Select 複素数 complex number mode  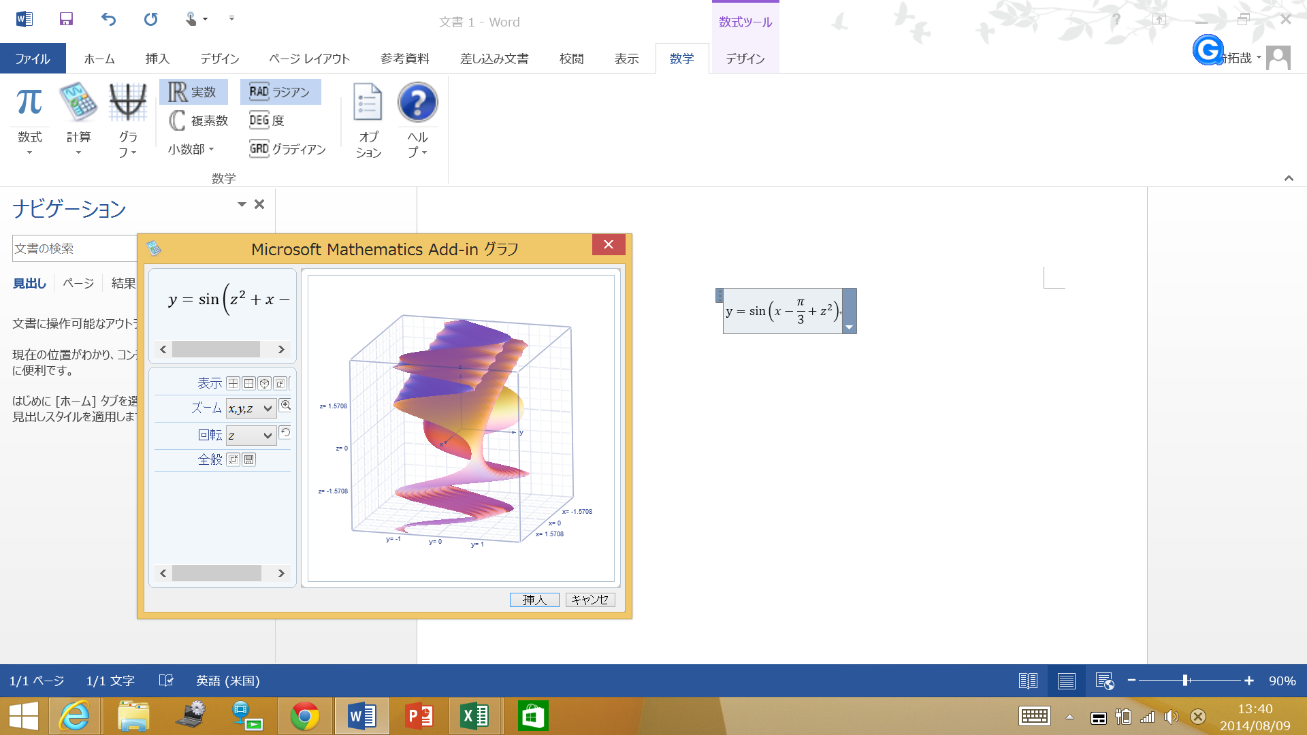point(198,120)
